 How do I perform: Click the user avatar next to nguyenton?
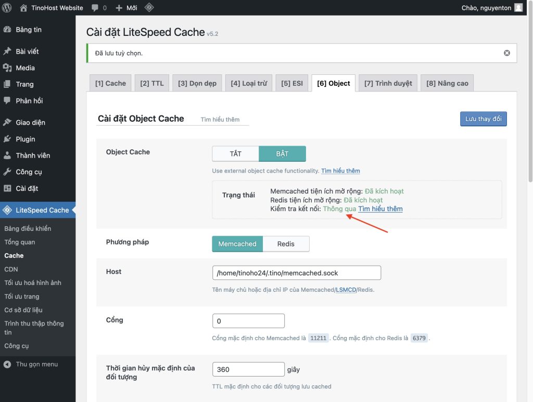[518, 7]
